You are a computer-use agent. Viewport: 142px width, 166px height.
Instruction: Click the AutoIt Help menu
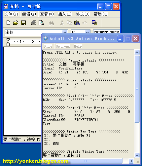coord(78,46)
